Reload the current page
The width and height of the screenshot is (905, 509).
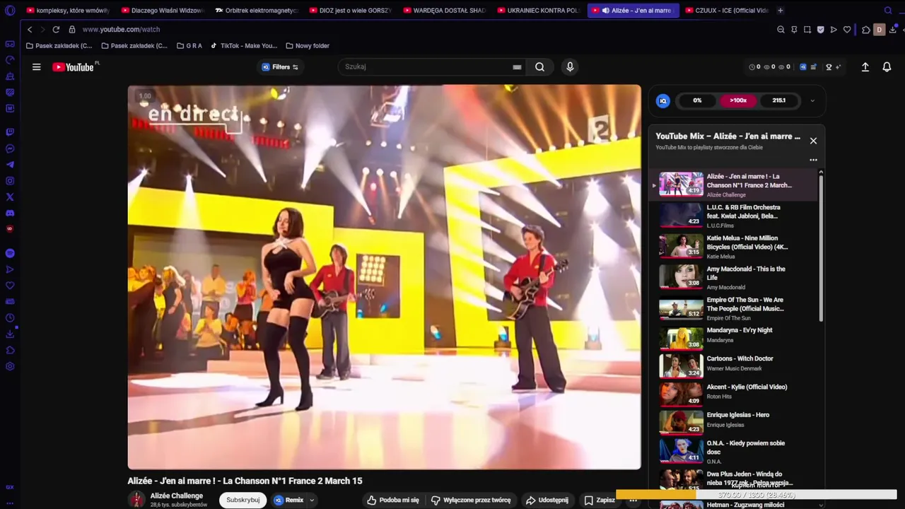[56, 30]
